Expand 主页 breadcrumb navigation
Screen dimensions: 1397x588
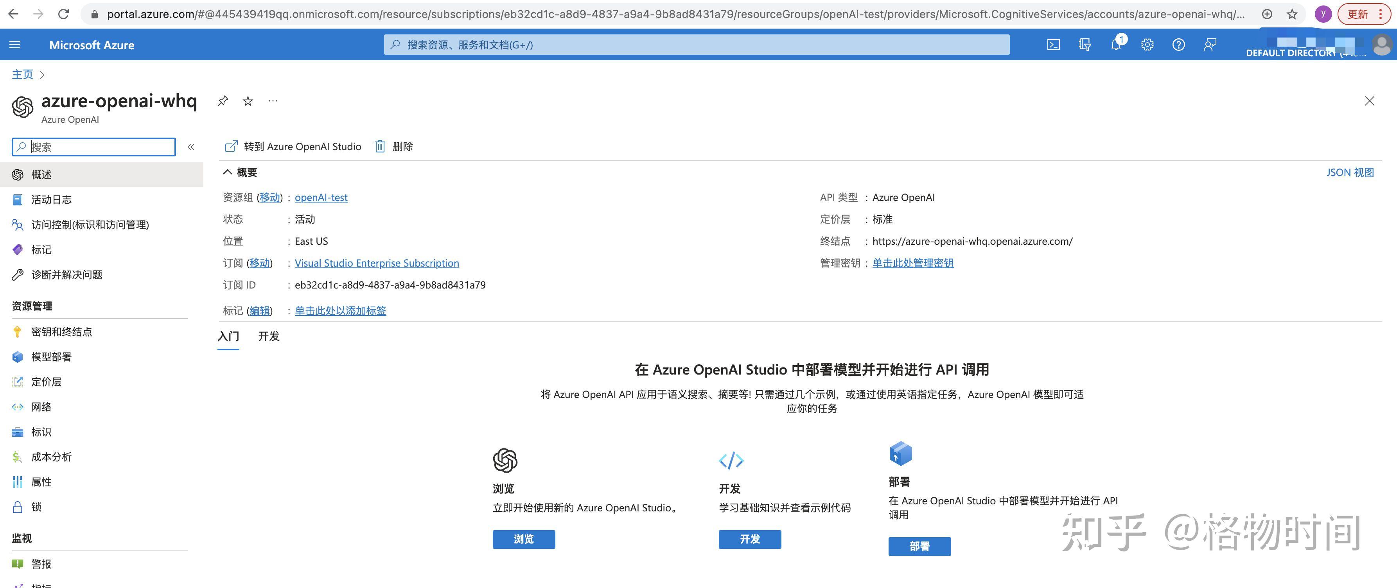pos(42,74)
